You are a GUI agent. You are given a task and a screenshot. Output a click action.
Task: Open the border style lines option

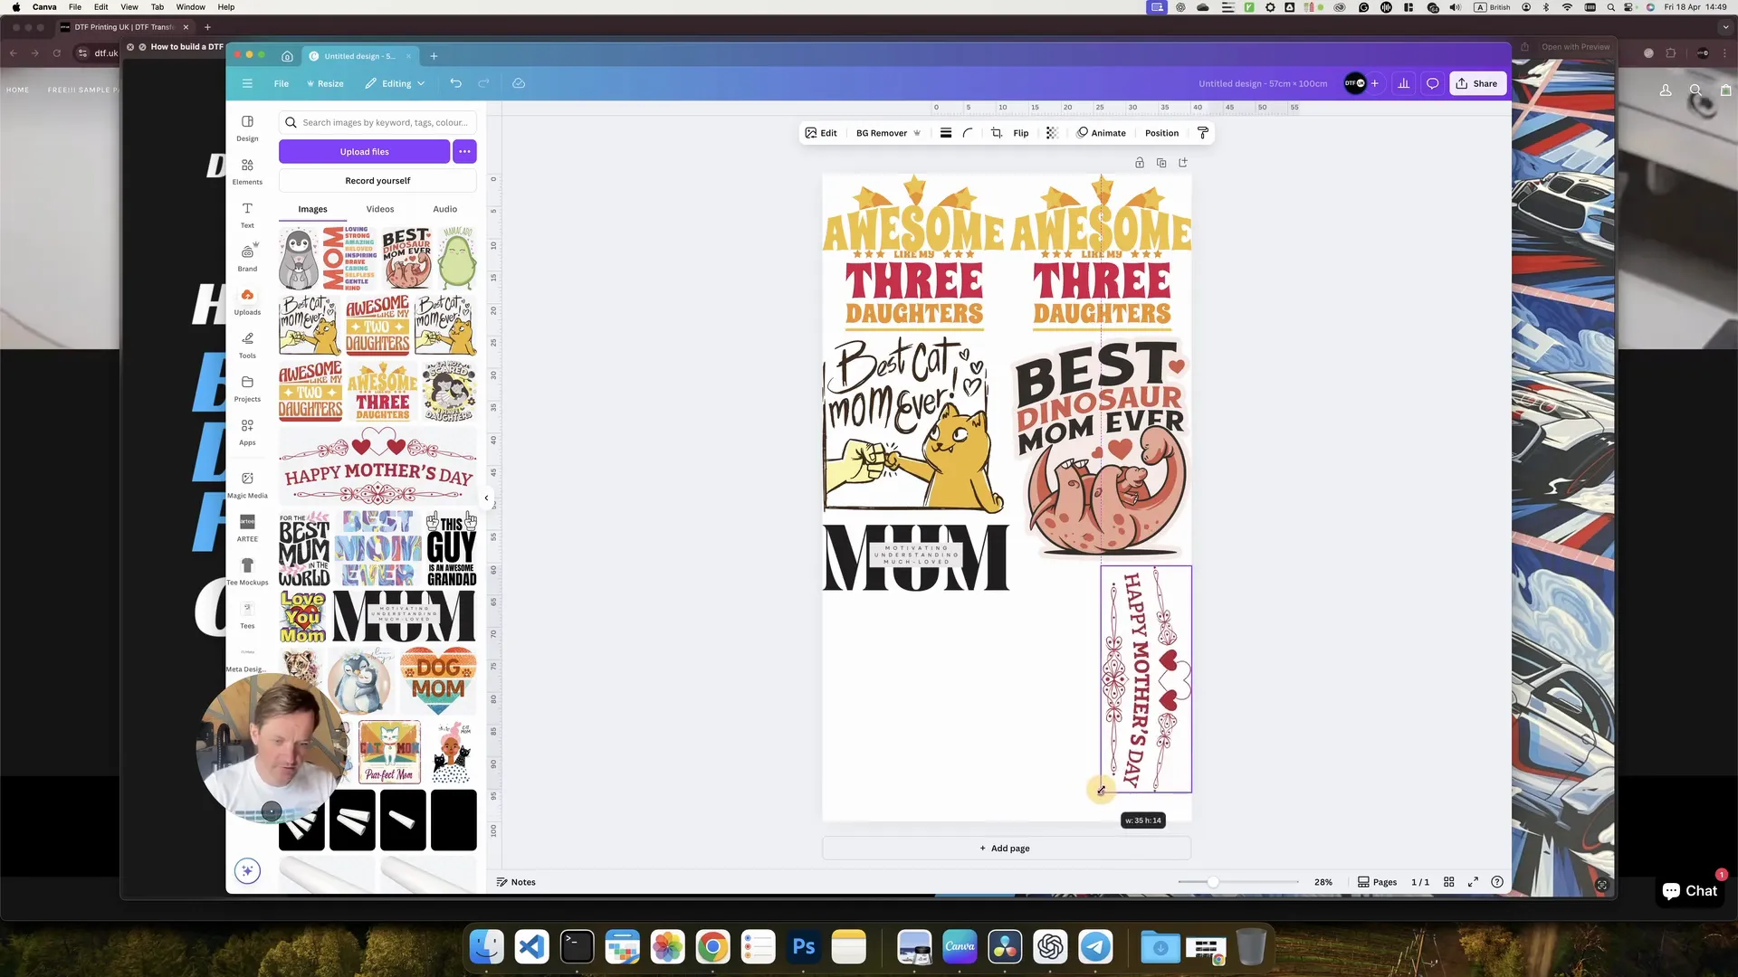(946, 133)
